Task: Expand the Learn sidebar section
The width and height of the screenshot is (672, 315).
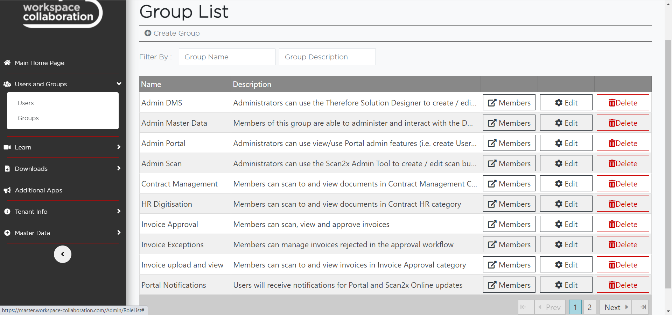Action: pos(119,147)
